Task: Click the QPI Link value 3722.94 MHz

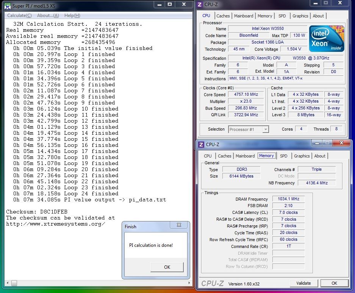Action: pos(246,115)
